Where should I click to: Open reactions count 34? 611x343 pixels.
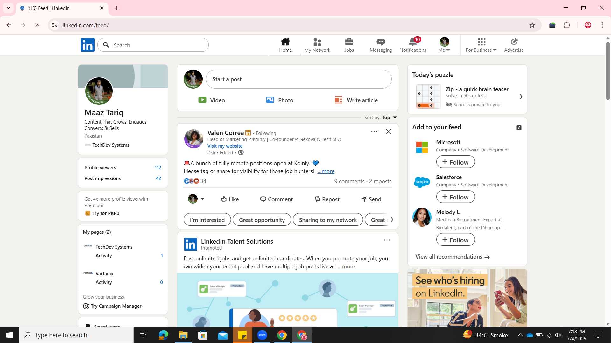(x=195, y=181)
